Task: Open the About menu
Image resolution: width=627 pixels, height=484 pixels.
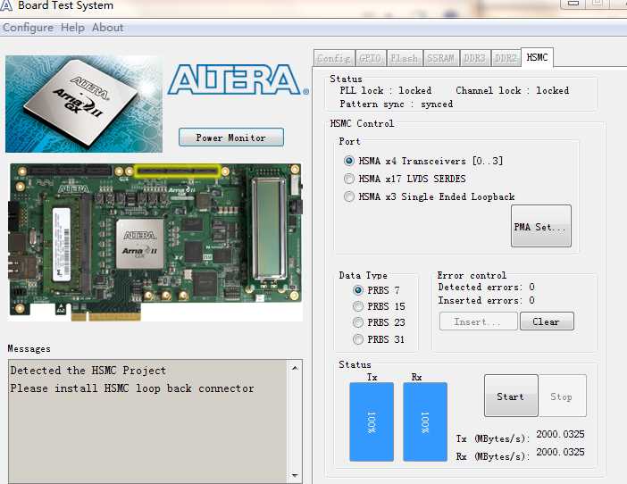Action: pos(107,28)
